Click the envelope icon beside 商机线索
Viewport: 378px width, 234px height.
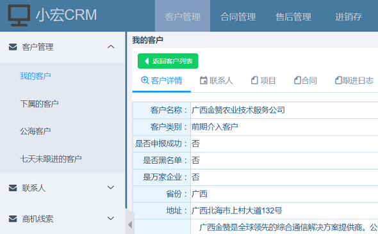click(x=13, y=219)
